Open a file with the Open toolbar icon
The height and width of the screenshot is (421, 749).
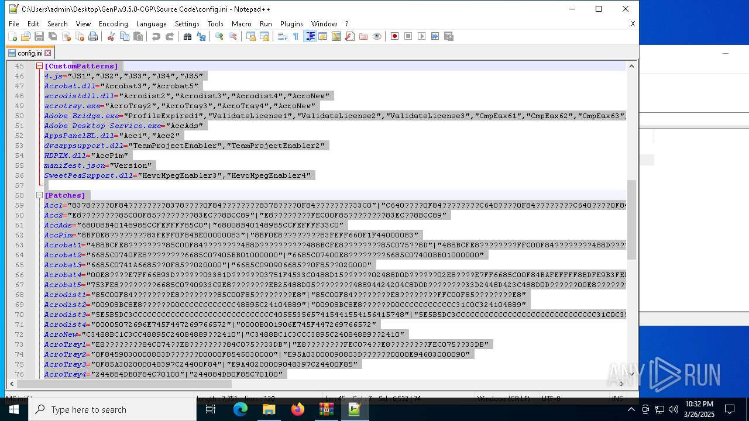[26, 36]
